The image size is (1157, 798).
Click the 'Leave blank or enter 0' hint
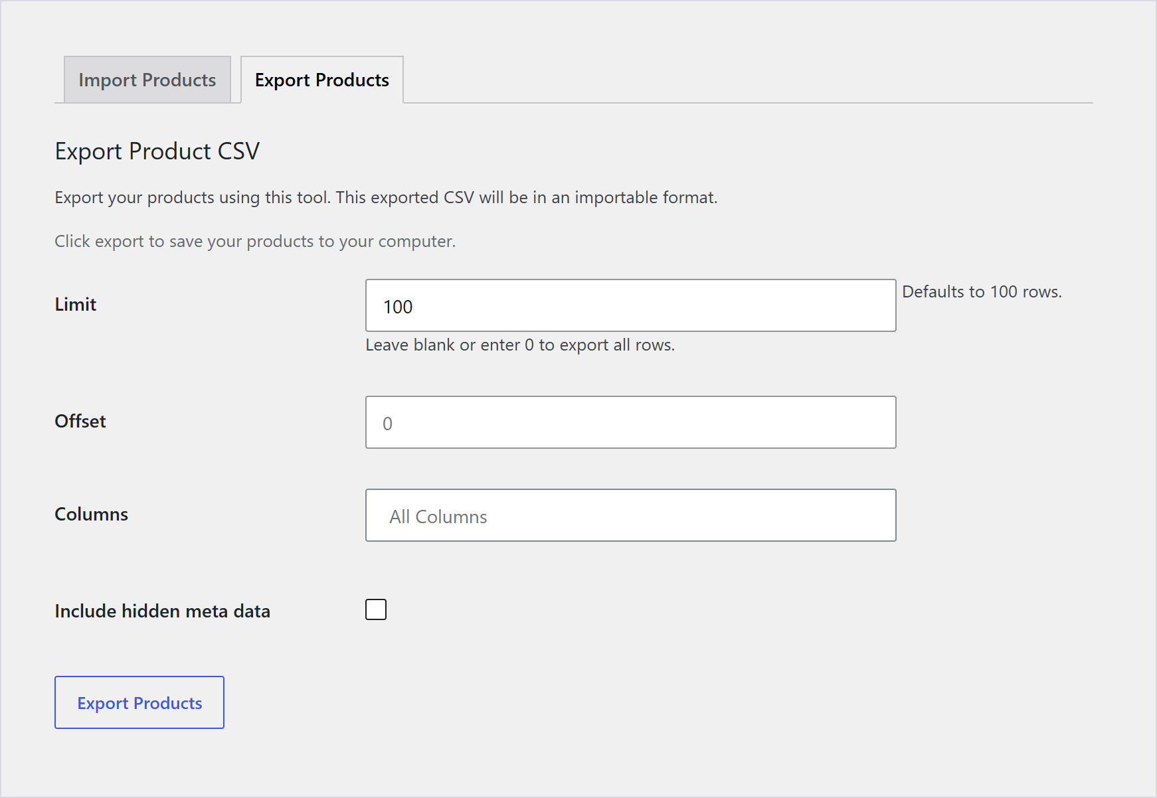click(520, 345)
